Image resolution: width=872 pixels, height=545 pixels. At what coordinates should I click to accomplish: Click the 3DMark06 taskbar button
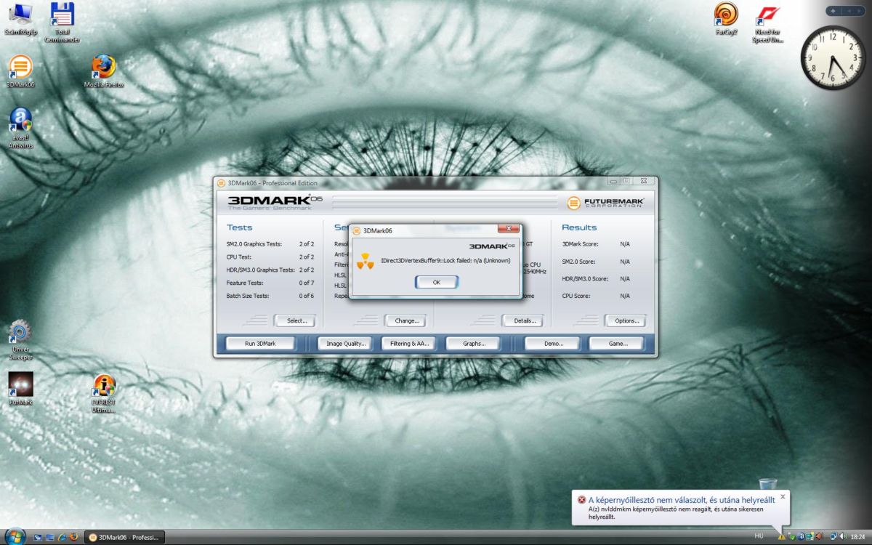tap(124, 537)
